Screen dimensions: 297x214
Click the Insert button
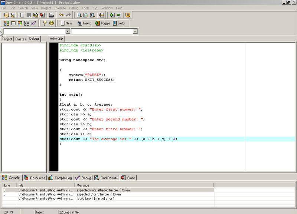coord(84,23)
